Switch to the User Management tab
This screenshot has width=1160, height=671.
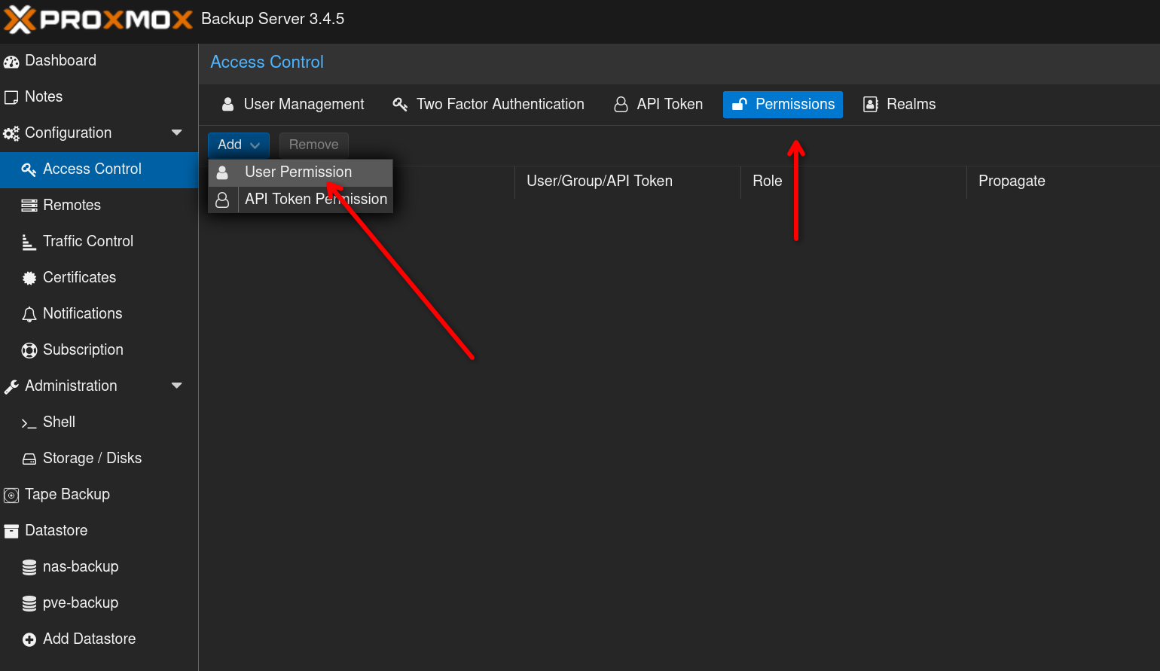(292, 105)
